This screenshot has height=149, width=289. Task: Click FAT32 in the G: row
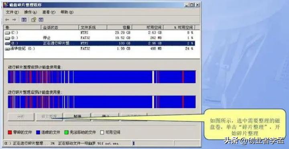(85, 49)
